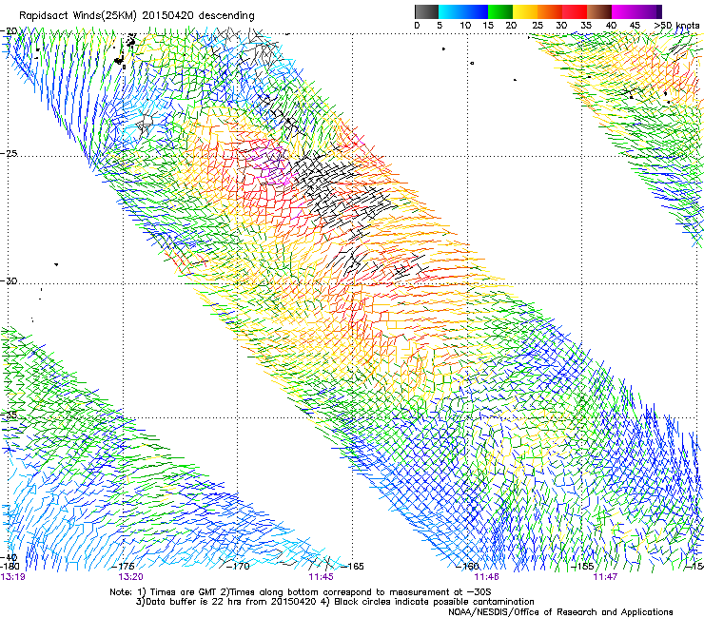Viewport: 704px width, 618px height.
Task: Click the green 15-20 knots legend swatch
Action: coord(500,11)
